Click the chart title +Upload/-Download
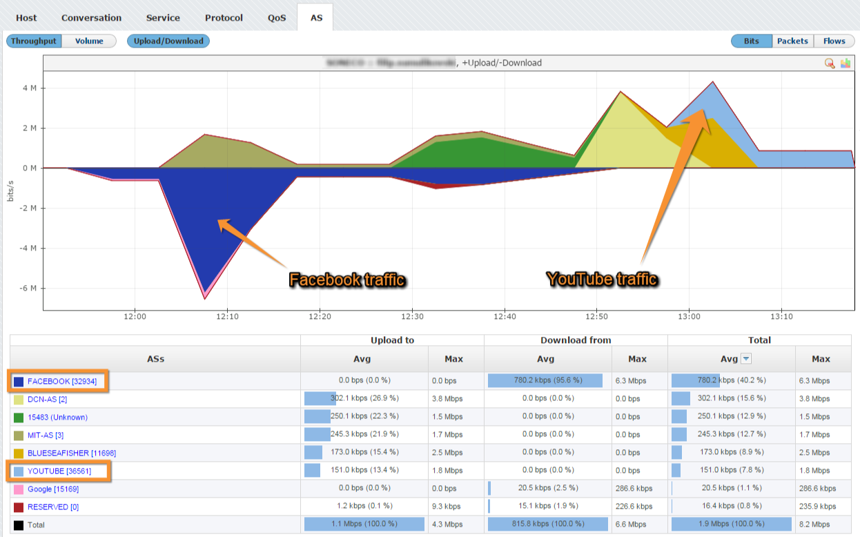Screen dimensions: 860x537 [502, 63]
